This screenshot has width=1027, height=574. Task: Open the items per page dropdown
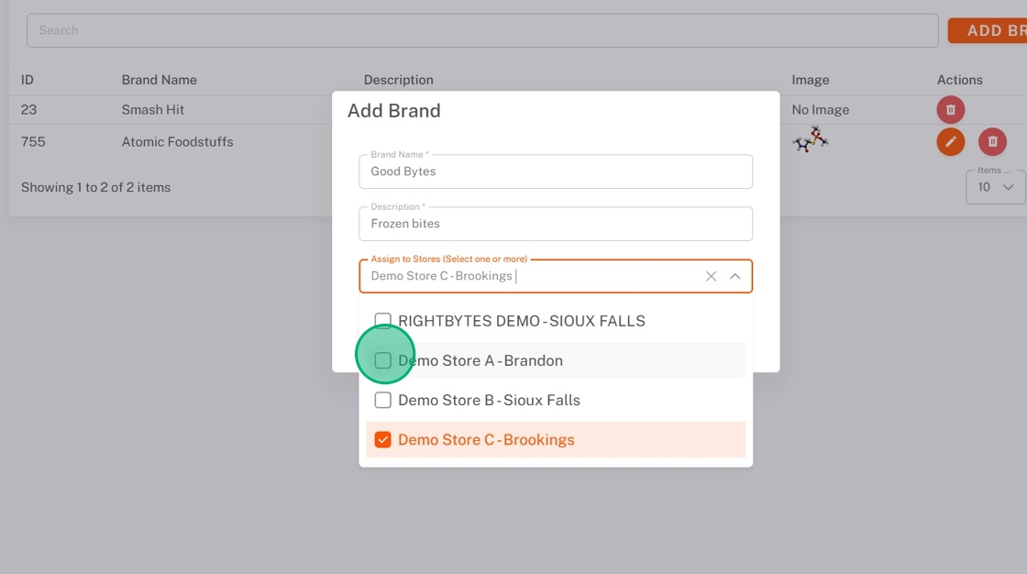995,187
